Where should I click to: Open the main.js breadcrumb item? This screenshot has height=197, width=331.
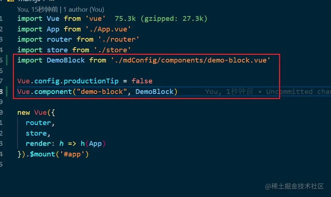click(29, 1)
